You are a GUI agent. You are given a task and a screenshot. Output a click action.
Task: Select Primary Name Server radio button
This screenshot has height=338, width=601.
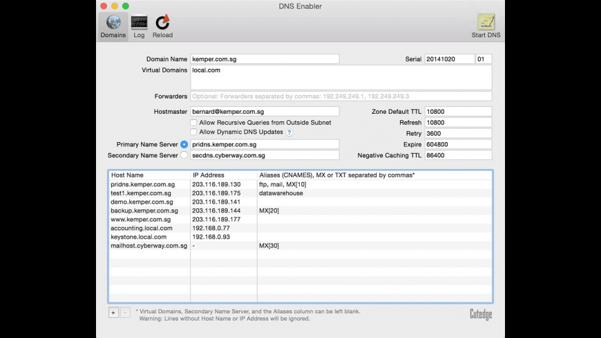click(184, 144)
